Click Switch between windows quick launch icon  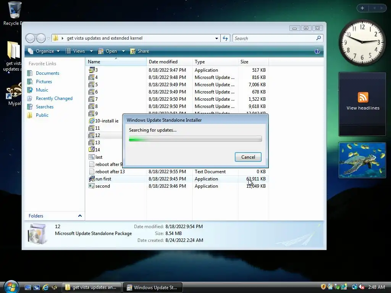pos(36,287)
